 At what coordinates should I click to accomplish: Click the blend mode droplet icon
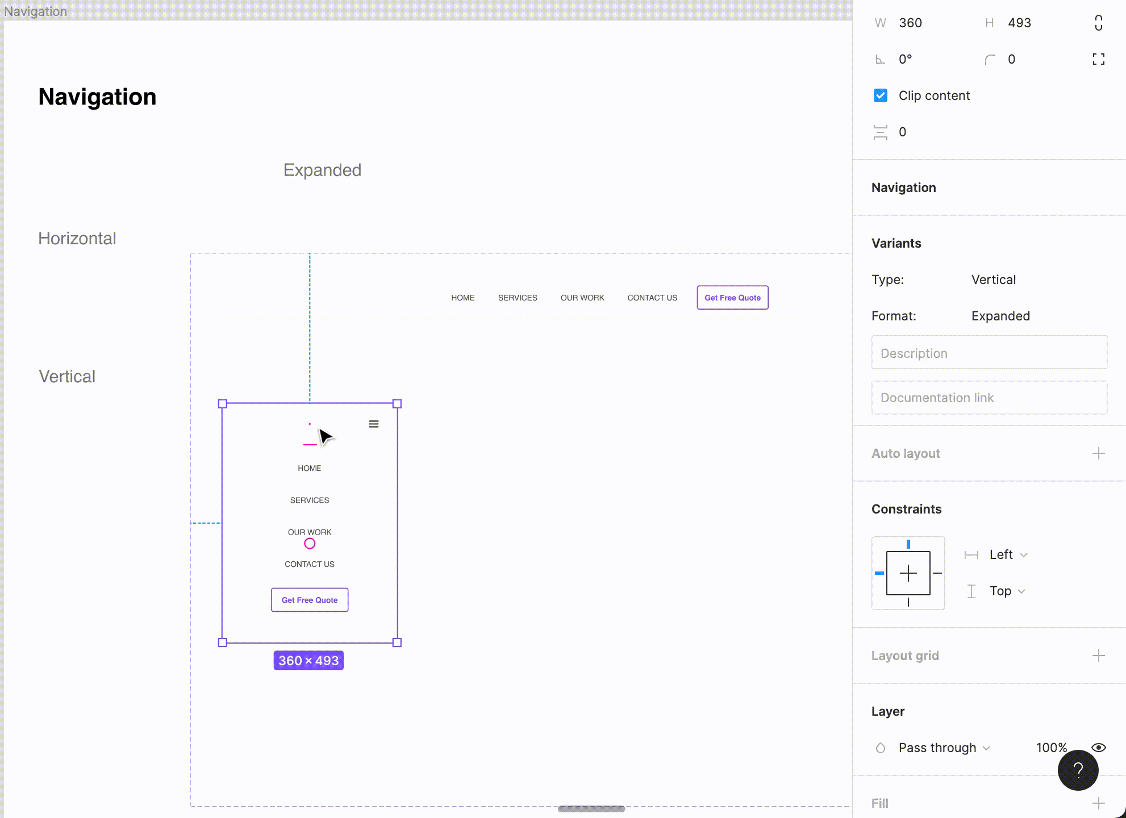pos(880,748)
